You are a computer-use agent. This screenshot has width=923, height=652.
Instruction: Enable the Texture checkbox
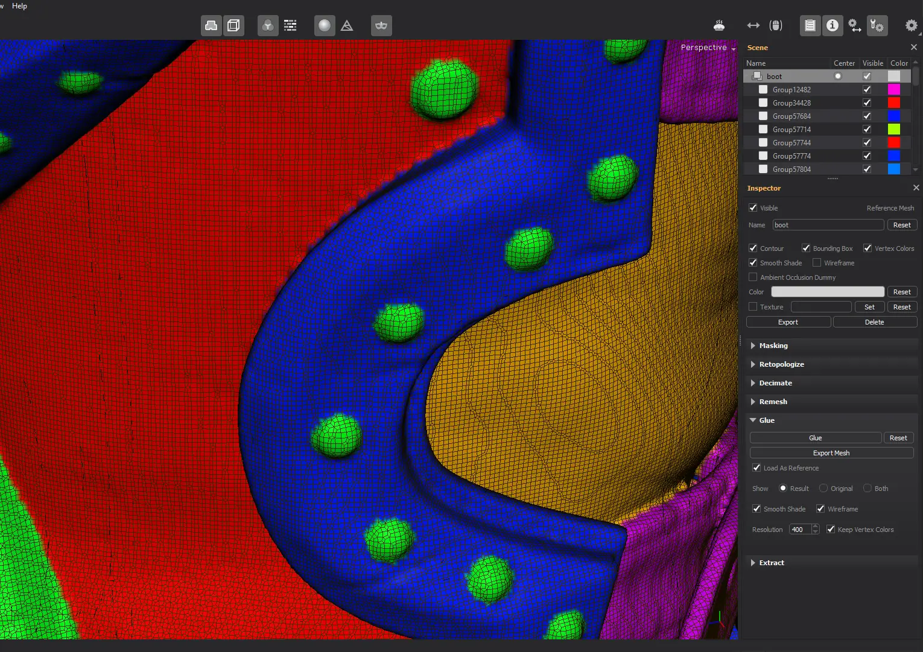click(x=753, y=306)
